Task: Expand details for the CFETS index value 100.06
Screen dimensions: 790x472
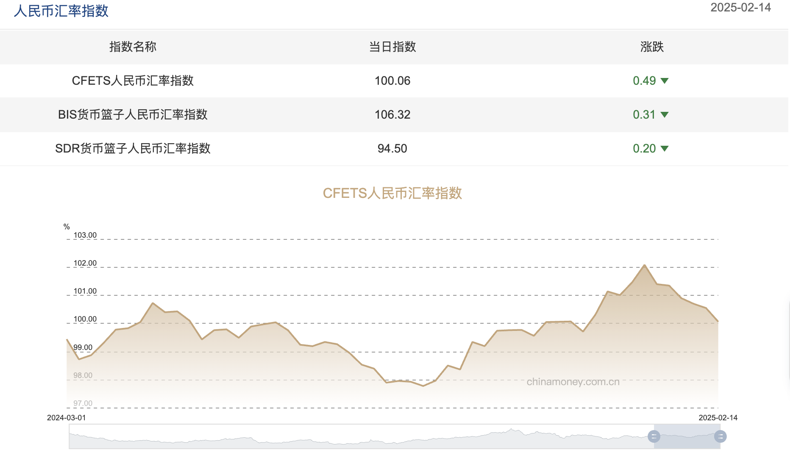Action: [x=392, y=81]
